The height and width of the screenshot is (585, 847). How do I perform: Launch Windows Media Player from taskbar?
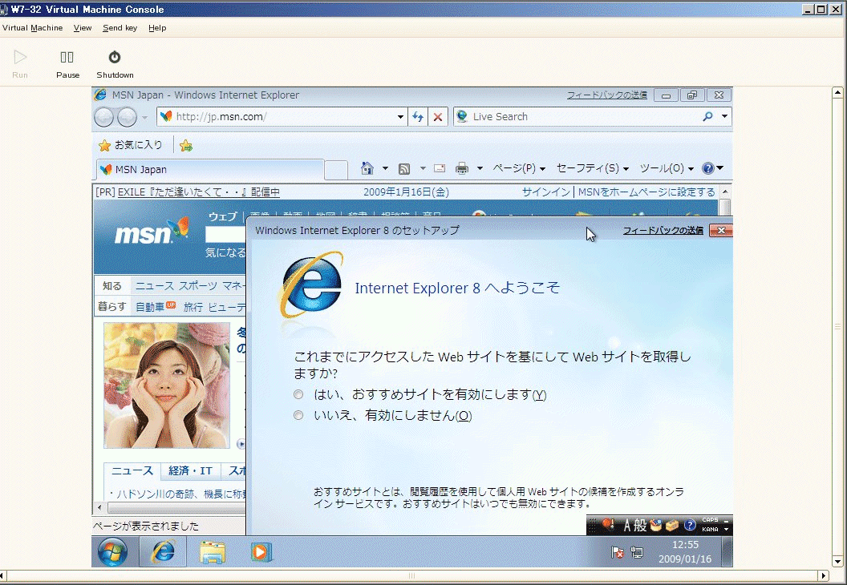click(x=261, y=552)
